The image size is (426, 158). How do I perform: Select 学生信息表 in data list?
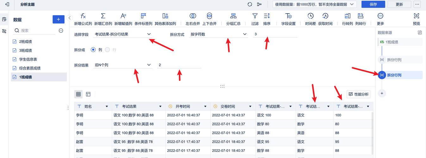point(39,59)
